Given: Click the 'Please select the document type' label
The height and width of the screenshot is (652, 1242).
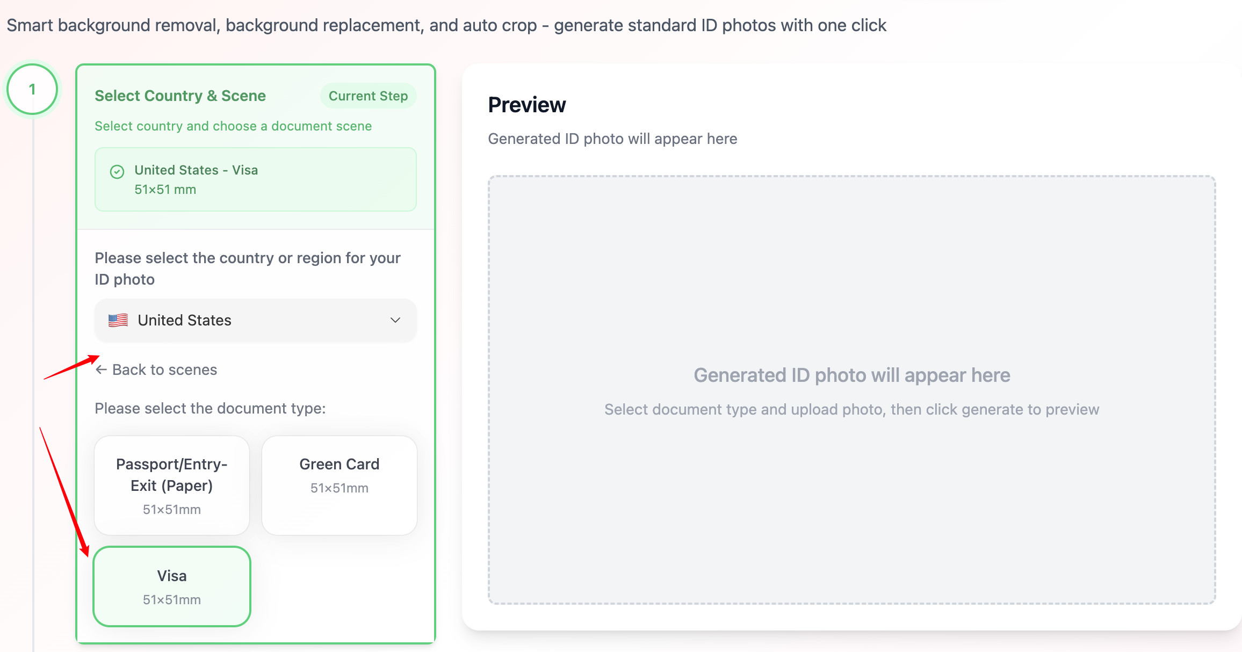Looking at the screenshot, I should tap(210, 408).
